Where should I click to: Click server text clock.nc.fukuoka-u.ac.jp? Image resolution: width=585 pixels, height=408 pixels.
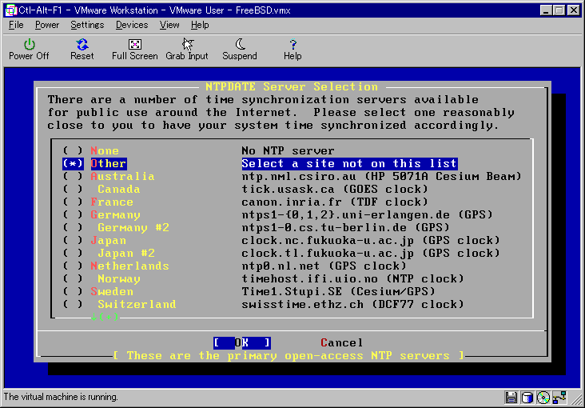[x=328, y=240]
